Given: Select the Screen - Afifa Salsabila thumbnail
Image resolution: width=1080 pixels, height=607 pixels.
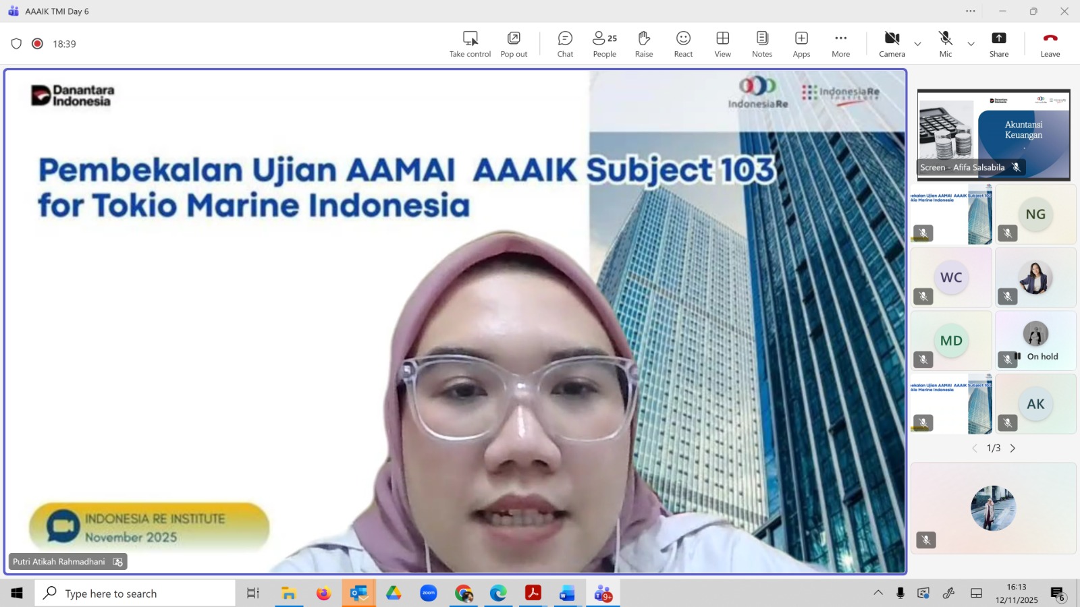Looking at the screenshot, I should [x=993, y=135].
